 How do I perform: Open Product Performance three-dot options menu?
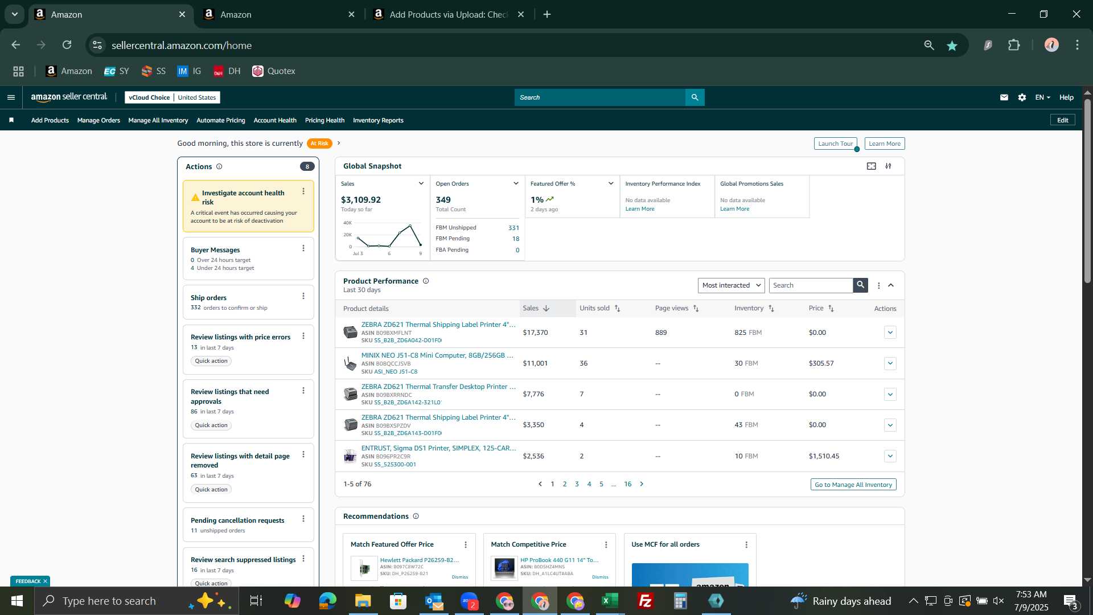[879, 286]
